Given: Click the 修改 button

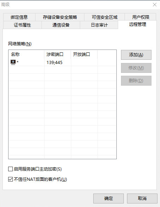Looking at the screenshot, I should [x=136, y=68].
